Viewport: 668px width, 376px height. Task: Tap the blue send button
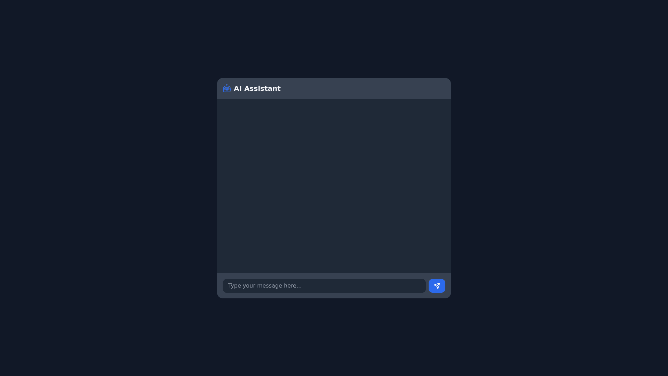[437, 286]
